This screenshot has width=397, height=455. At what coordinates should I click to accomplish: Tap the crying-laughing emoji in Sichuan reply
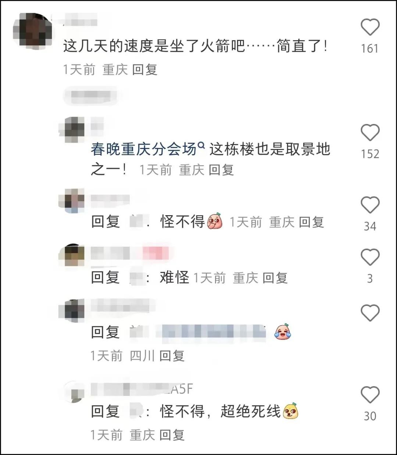point(282,332)
